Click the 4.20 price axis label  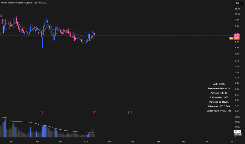click(x=237, y=61)
